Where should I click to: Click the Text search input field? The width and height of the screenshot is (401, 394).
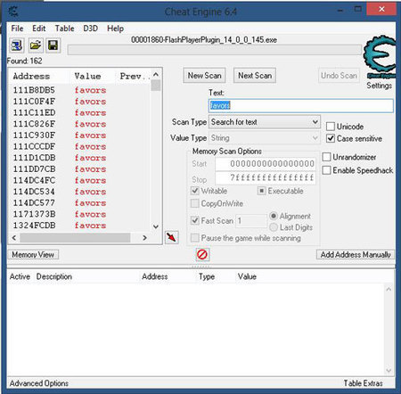[301, 105]
